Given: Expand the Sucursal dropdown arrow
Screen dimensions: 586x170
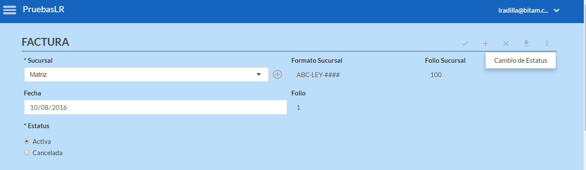Looking at the screenshot, I should click(x=258, y=75).
